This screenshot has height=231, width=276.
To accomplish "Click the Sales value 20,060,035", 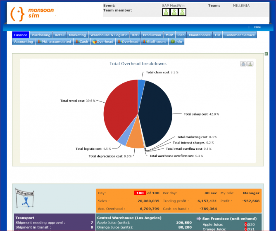I will coord(148,201).
